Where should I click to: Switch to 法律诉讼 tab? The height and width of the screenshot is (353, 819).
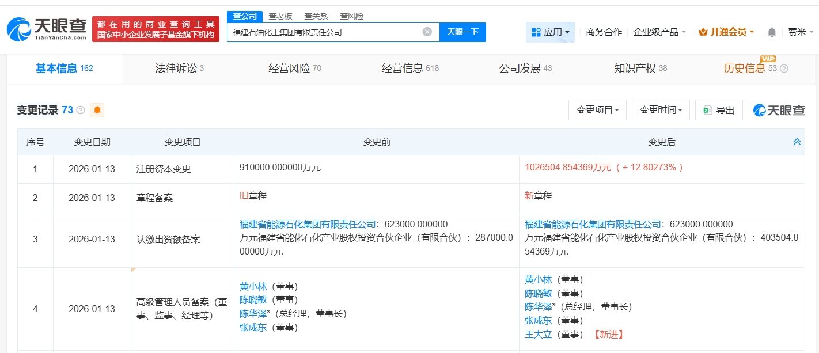pyautogui.click(x=179, y=69)
